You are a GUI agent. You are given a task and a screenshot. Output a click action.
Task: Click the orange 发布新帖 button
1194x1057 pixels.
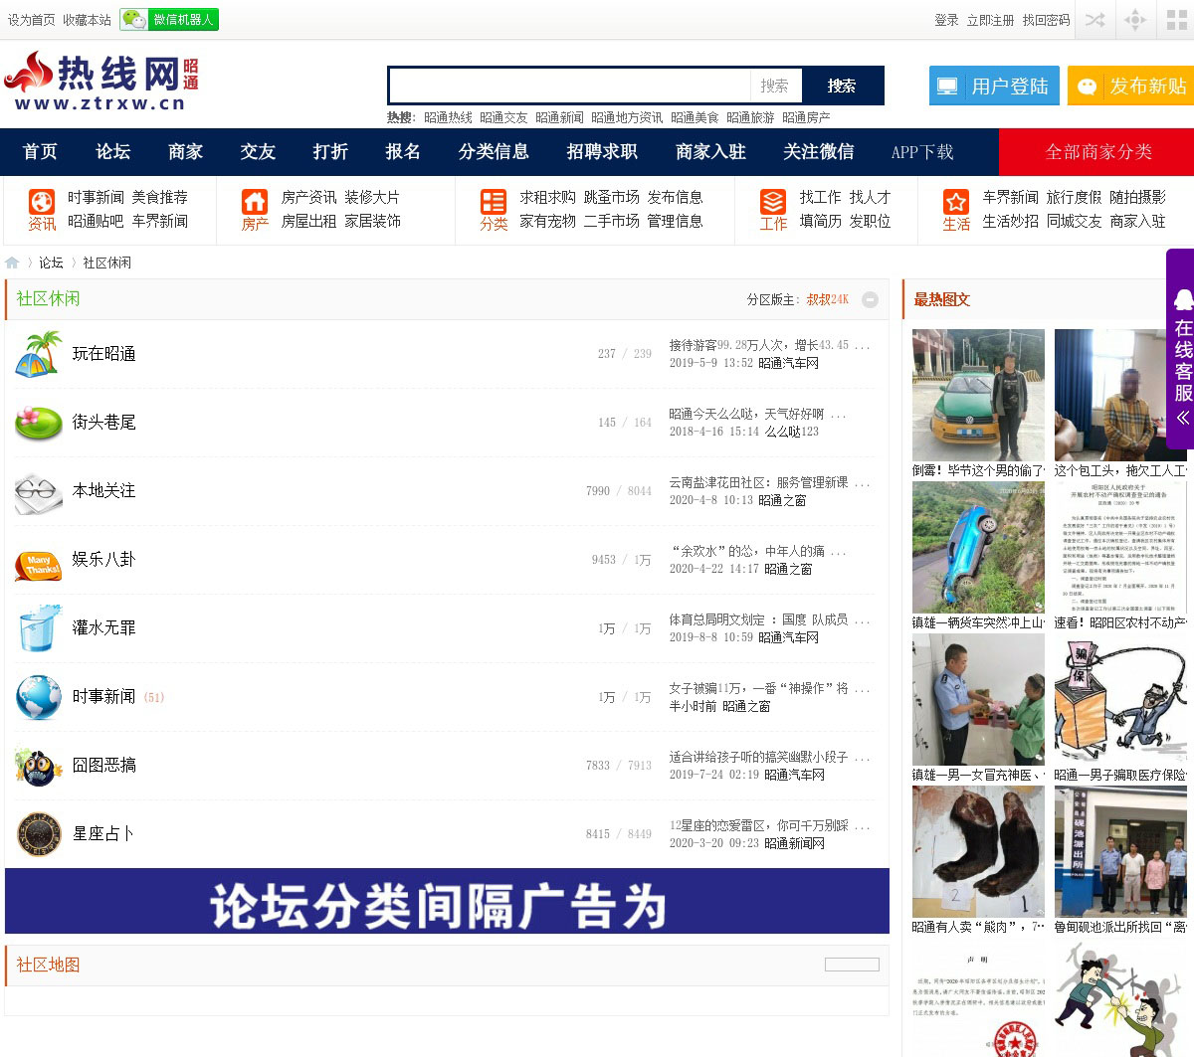[1130, 87]
